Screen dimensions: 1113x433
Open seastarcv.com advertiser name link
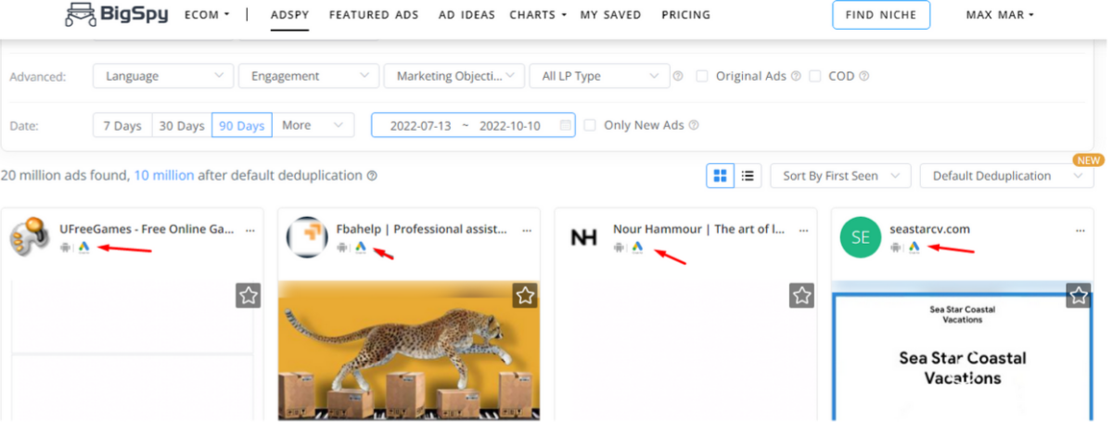pyautogui.click(x=929, y=229)
